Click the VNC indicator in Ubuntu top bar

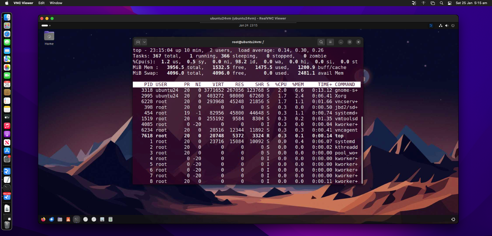(x=431, y=25)
